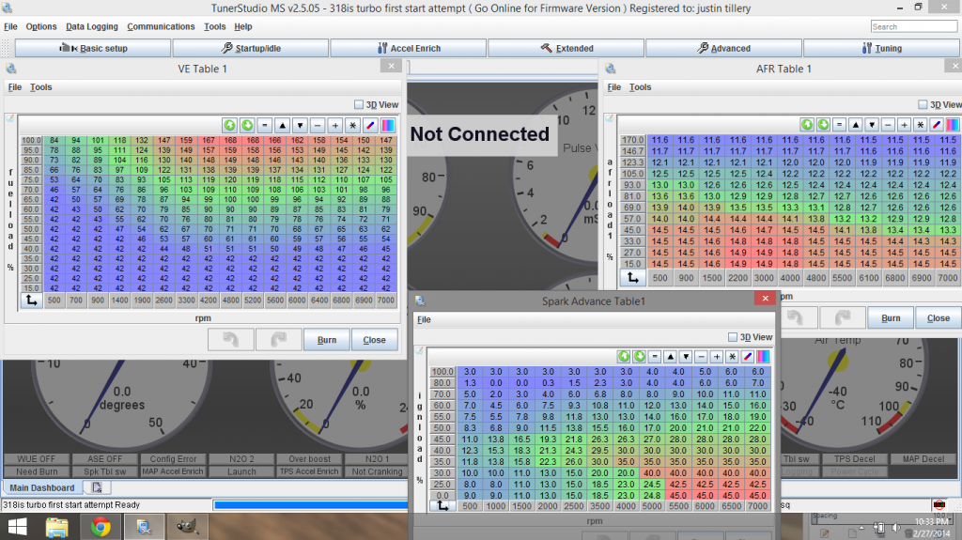Click black up-triangle increment in VE Table 1
The height and width of the screenshot is (540, 962).
point(282,126)
